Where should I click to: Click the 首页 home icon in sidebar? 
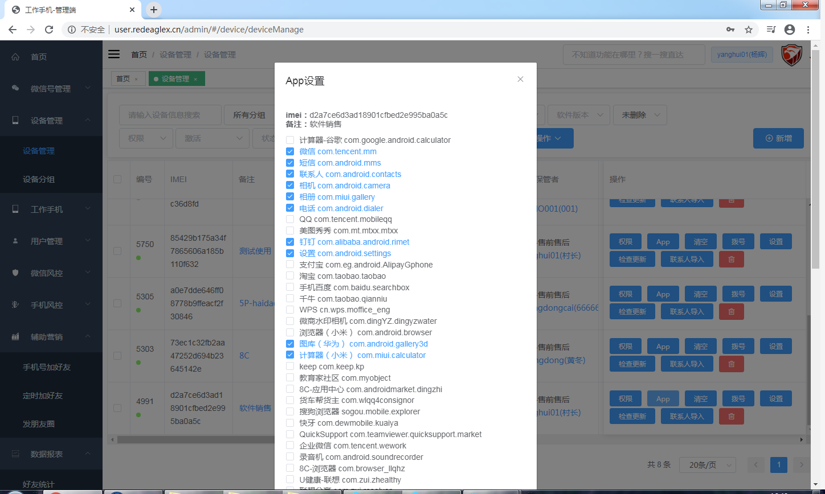coord(15,57)
